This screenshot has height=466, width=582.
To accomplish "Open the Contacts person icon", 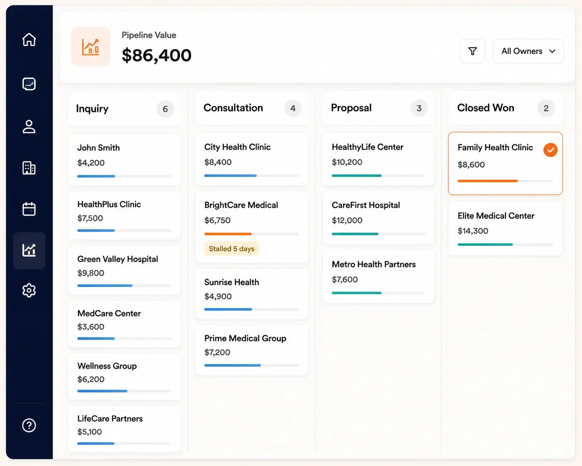I will point(29,127).
